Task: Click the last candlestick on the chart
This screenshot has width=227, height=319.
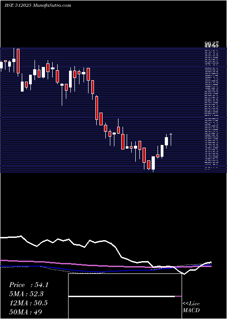Action: (x=171, y=139)
